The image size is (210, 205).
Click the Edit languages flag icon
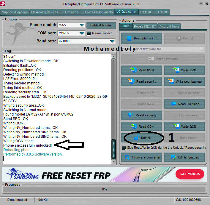174,157
